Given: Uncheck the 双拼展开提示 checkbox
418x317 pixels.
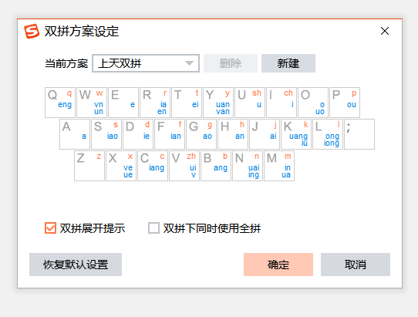Looking at the screenshot, I should tap(50, 228).
